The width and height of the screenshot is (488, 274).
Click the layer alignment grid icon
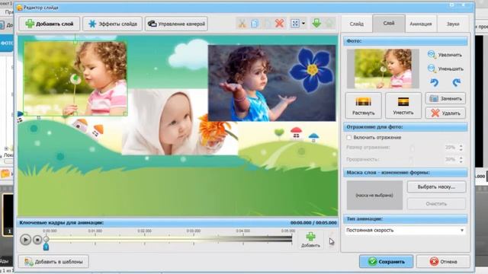(295, 24)
